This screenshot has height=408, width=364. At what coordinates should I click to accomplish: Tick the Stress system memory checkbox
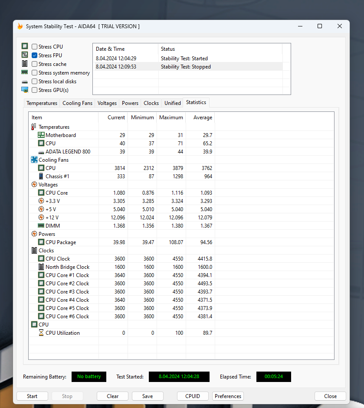tap(34, 72)
